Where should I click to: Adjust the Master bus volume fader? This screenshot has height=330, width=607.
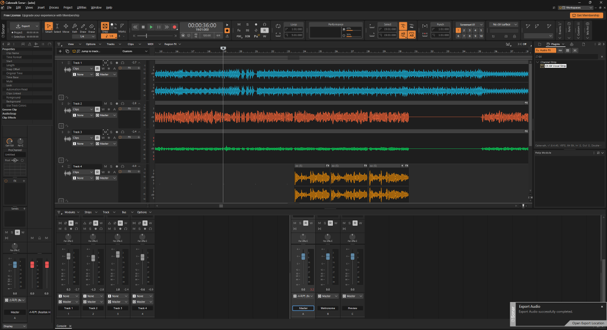tap(303, 257)
